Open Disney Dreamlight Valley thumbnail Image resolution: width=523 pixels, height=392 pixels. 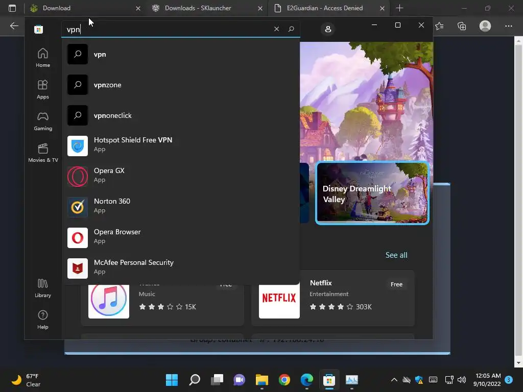pyautogui.click(x=372, y=193)
